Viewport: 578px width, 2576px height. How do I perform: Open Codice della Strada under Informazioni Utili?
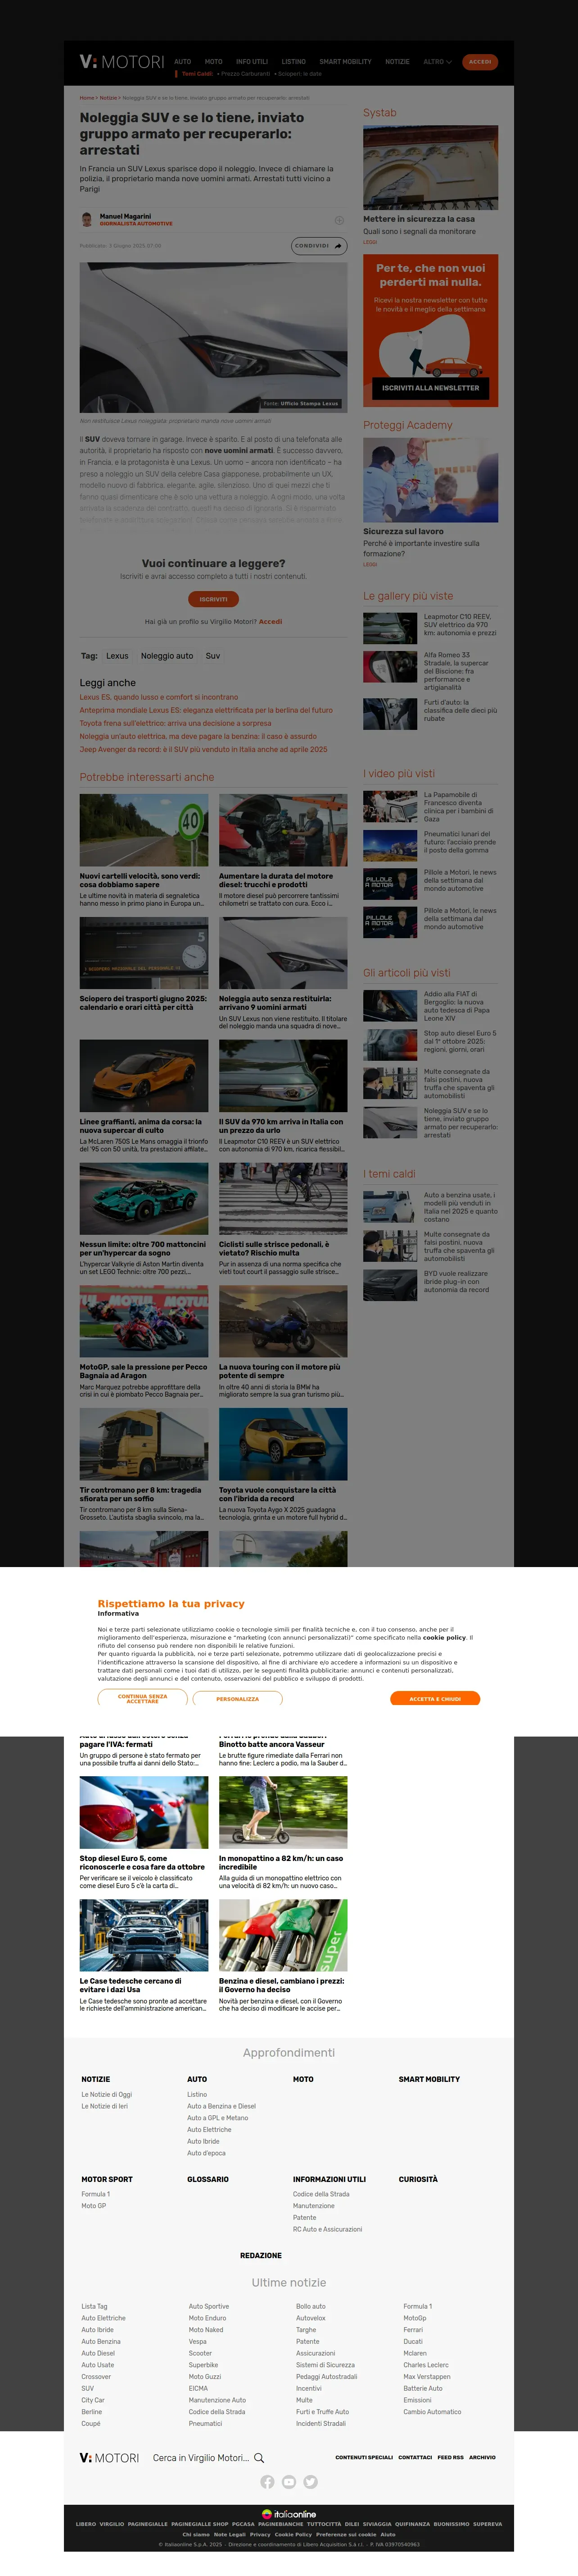click(x=321, y=2194)
